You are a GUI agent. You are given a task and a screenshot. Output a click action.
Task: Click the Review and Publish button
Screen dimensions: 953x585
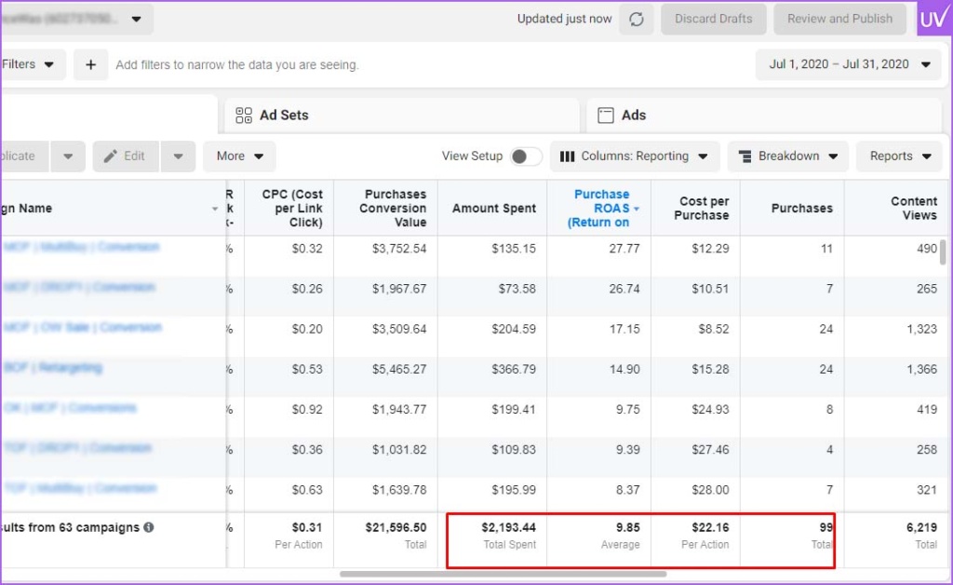[x=839, y=19]
